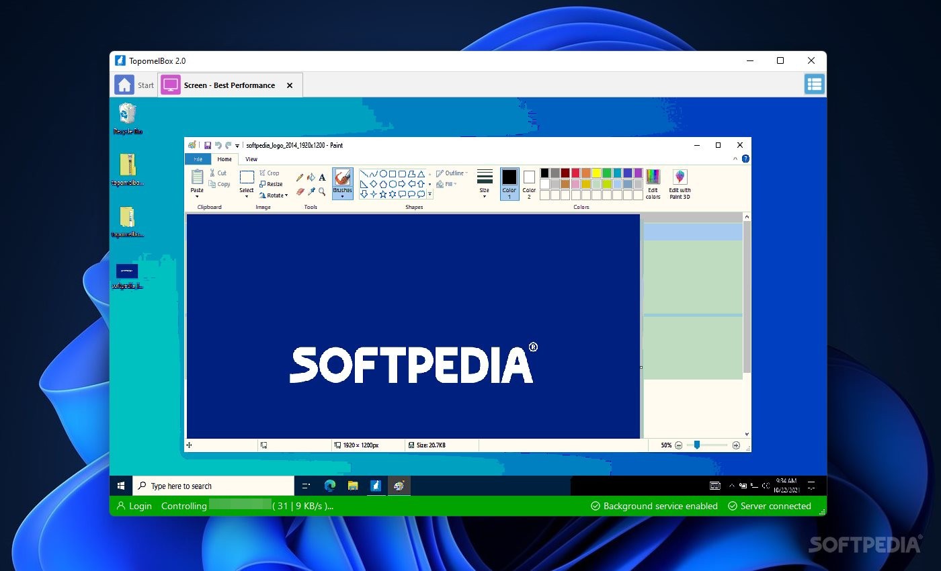Image resolution: width=941 pixels, height=571 pixels.
Task: Select the Magnifier tool
Action: 322,191
